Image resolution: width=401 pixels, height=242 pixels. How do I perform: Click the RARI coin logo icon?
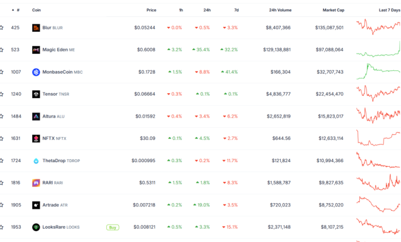36,183
